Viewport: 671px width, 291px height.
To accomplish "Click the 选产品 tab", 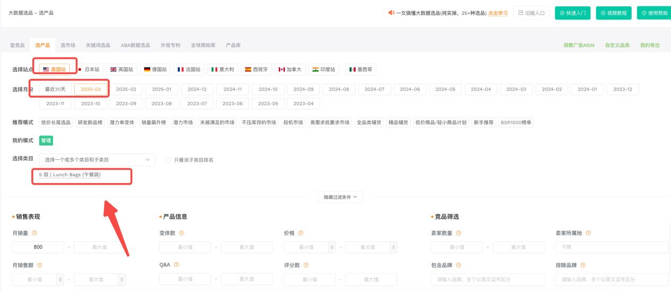I will click(42, 46).
